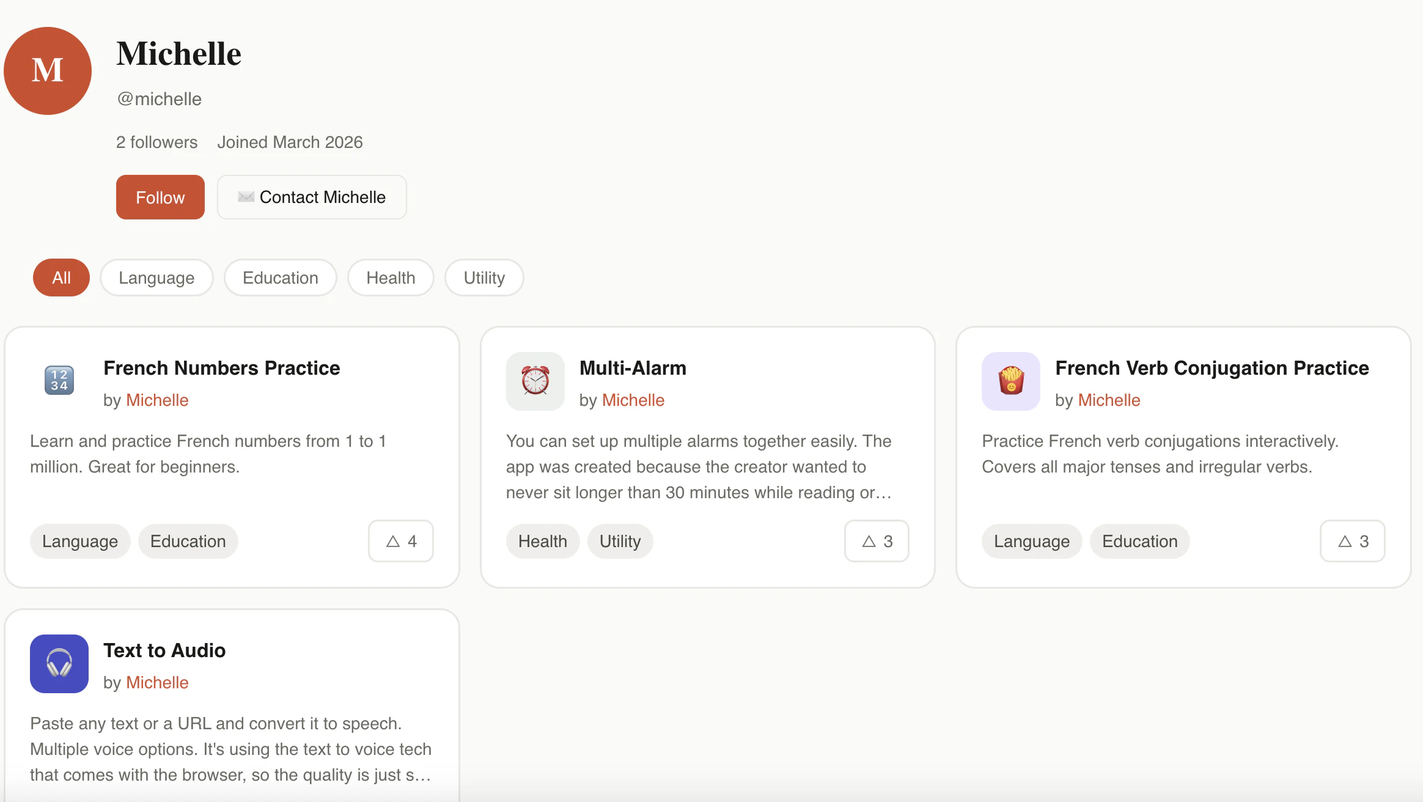
Task: Open the 2 followers link
Action: 156,142
